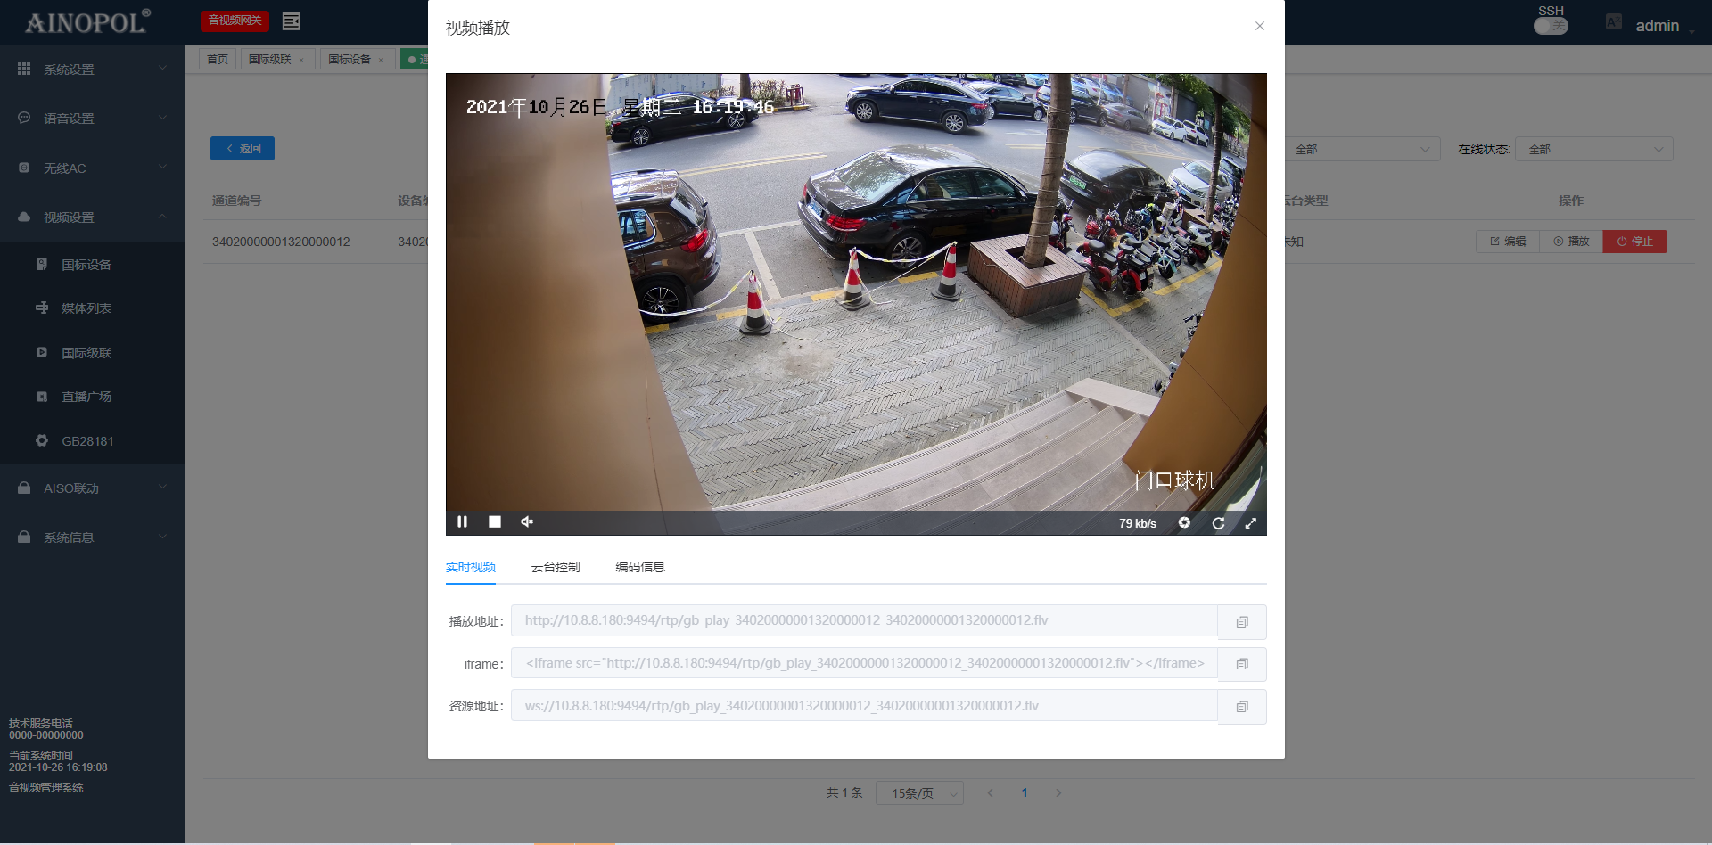Collapse the sidebar menu icon
Viewport: 1712px width, 845px height.
tap(291, 21)
